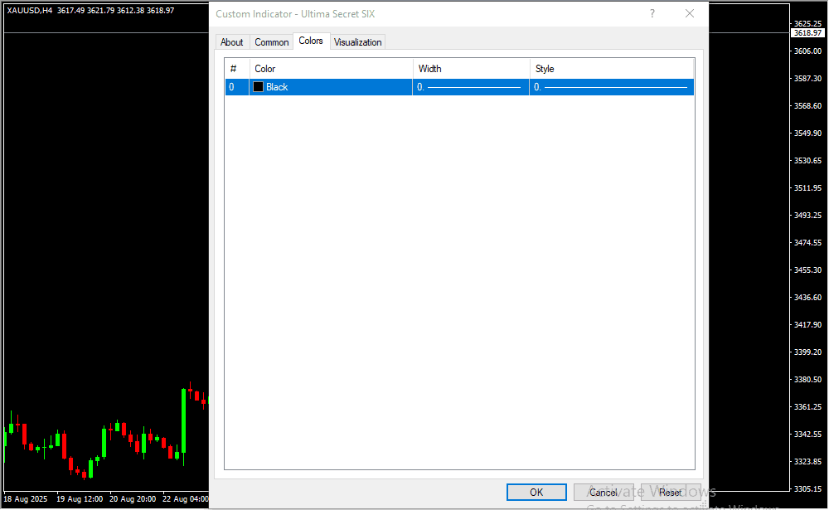Click the 3618.97 current price label
The height and width of the screenshot is (510, 829).
[x=807, y=33]
